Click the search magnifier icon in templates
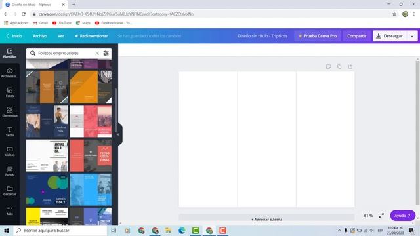 point(33,53)
